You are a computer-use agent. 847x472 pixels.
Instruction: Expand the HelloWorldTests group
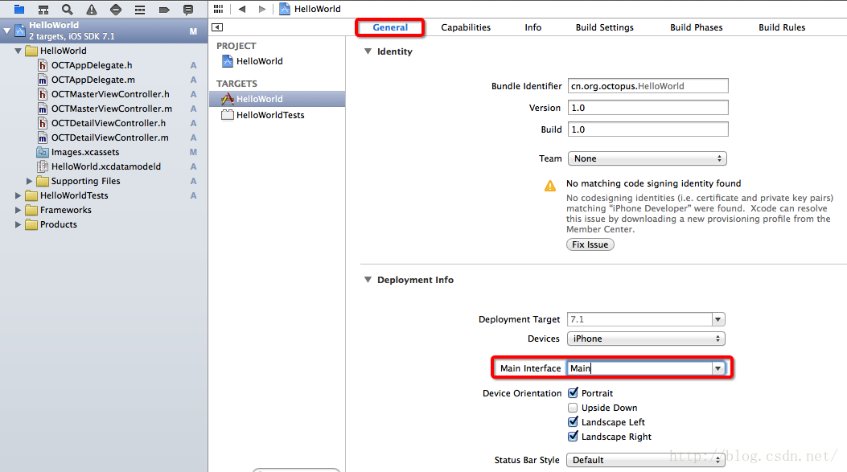click(18, 195)
